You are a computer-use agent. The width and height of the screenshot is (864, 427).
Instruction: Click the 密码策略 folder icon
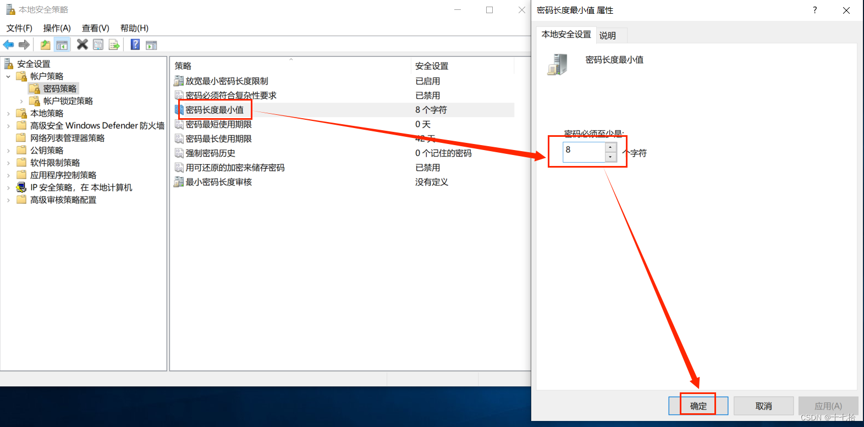pos(35,88)
